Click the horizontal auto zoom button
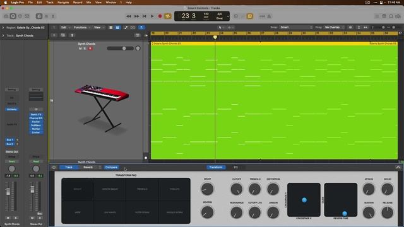The height and width of the screenshot is (227, 404). click(x=365, y=27)
